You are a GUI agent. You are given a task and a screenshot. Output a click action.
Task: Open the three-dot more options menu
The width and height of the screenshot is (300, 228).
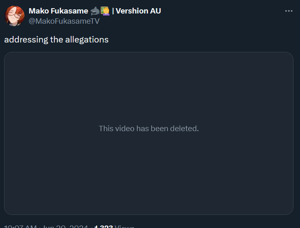[x=289, y=11]
